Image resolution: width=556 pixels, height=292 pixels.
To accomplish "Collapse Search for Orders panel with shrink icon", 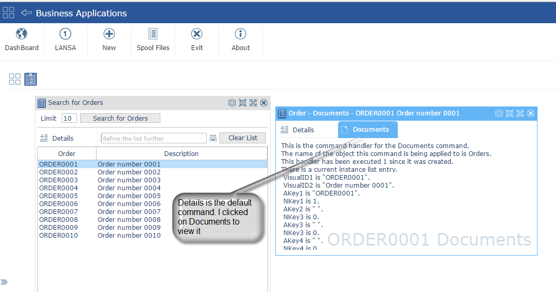I will point(243,103).
